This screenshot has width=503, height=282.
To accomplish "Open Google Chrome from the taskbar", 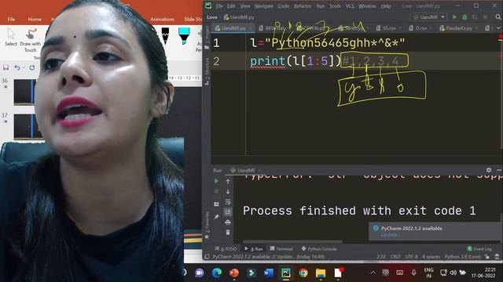I will 303,273.
